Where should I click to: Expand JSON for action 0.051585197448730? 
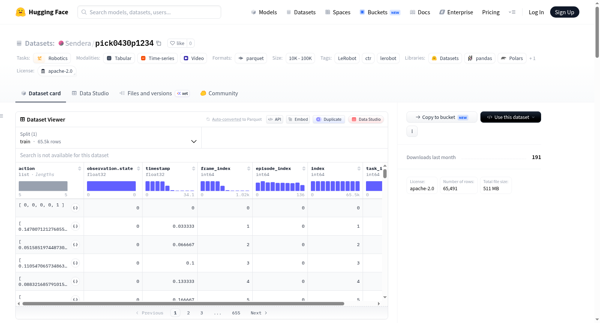click(x=75, y=245)
